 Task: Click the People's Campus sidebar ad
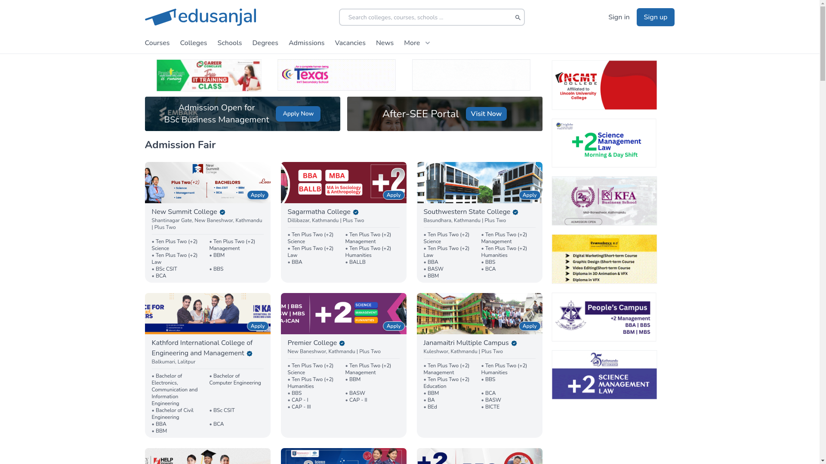tap(604, 317)
